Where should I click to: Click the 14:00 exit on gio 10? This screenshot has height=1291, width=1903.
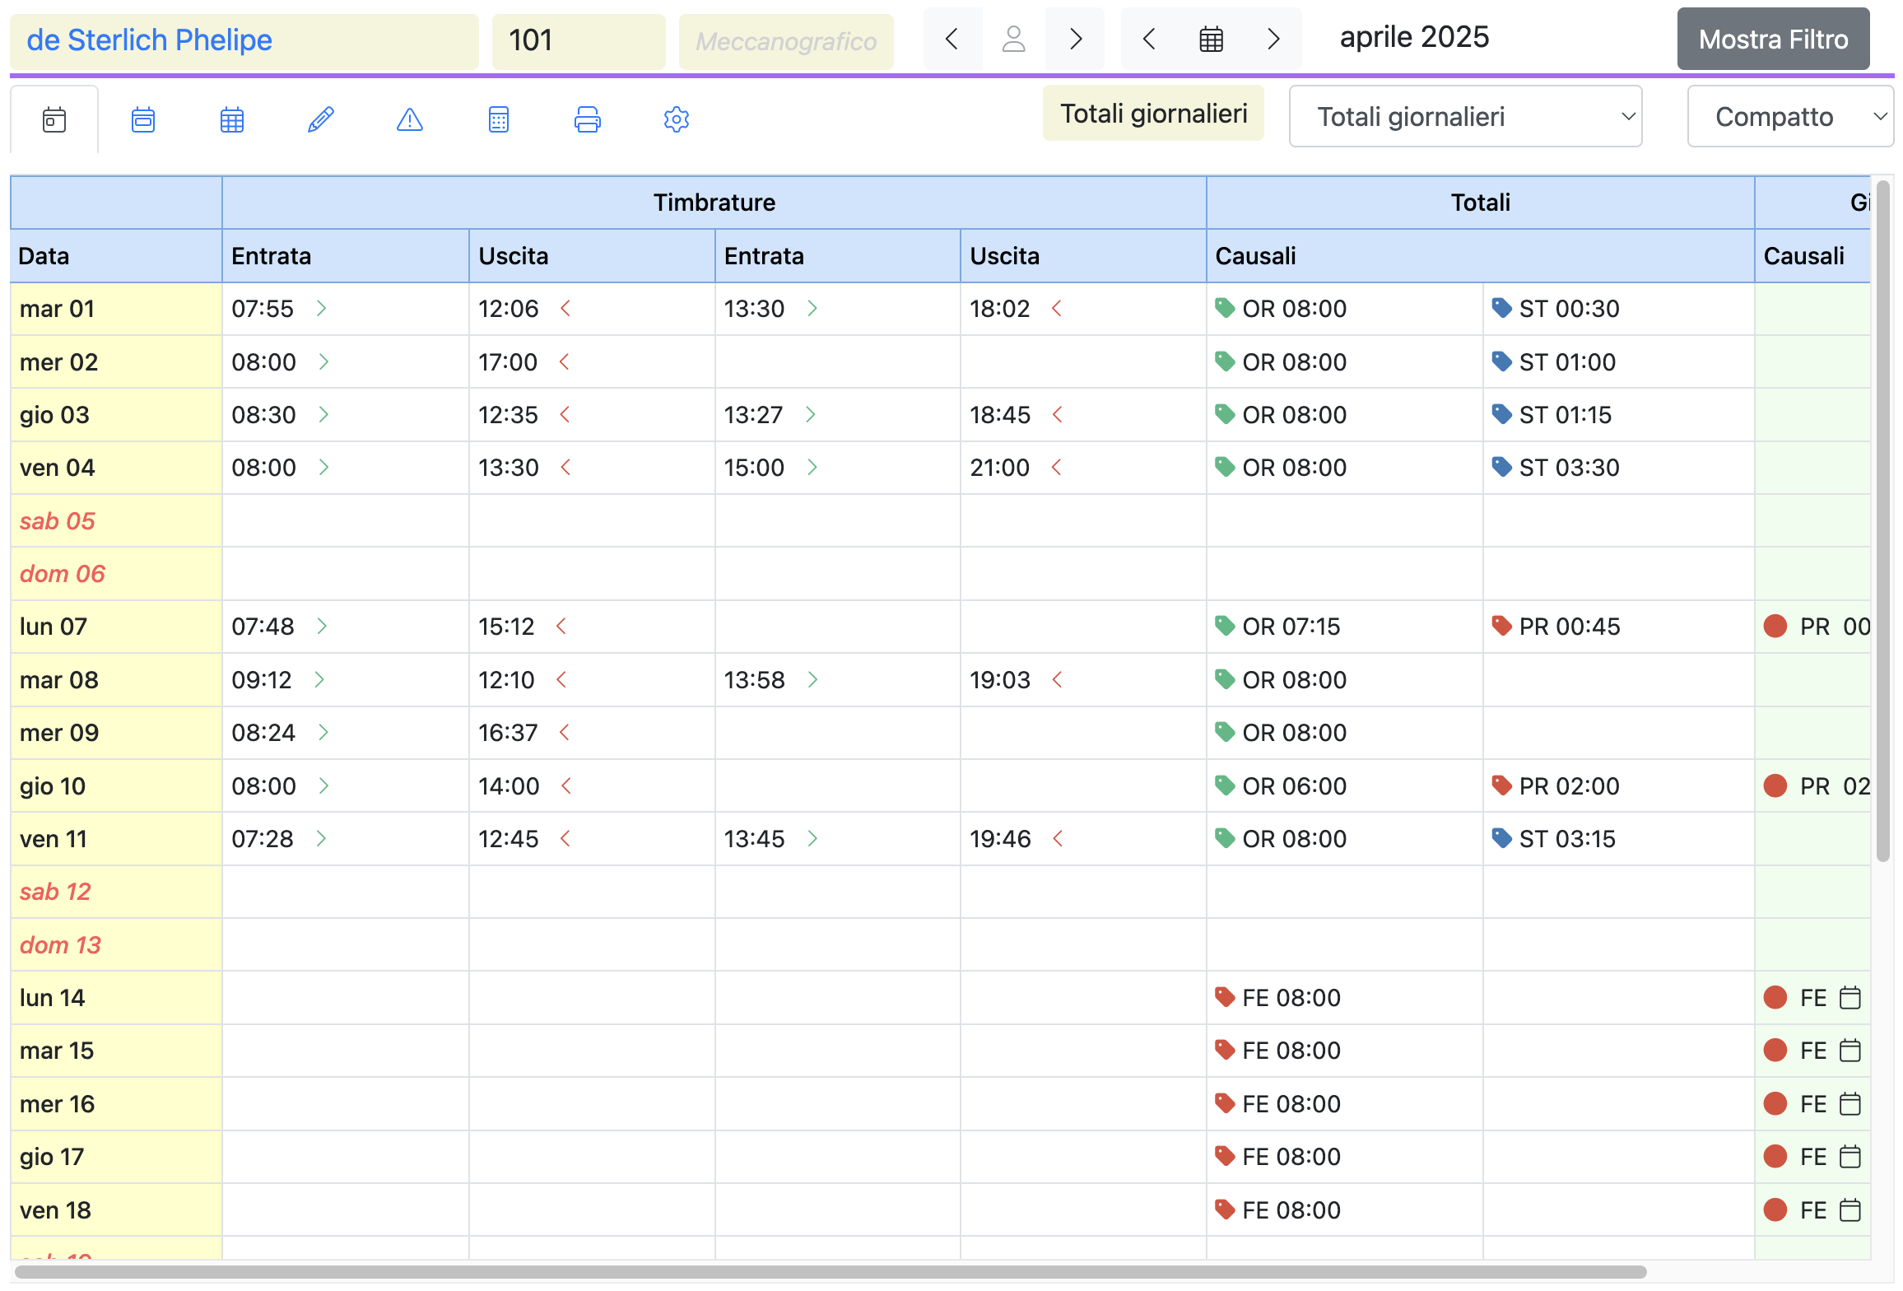tap(509, 786)
